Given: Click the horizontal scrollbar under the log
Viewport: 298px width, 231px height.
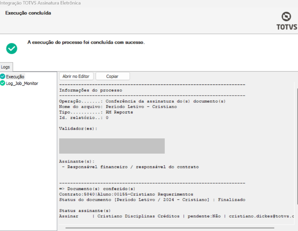Looking at the screenshot, I should coord(170,228).
